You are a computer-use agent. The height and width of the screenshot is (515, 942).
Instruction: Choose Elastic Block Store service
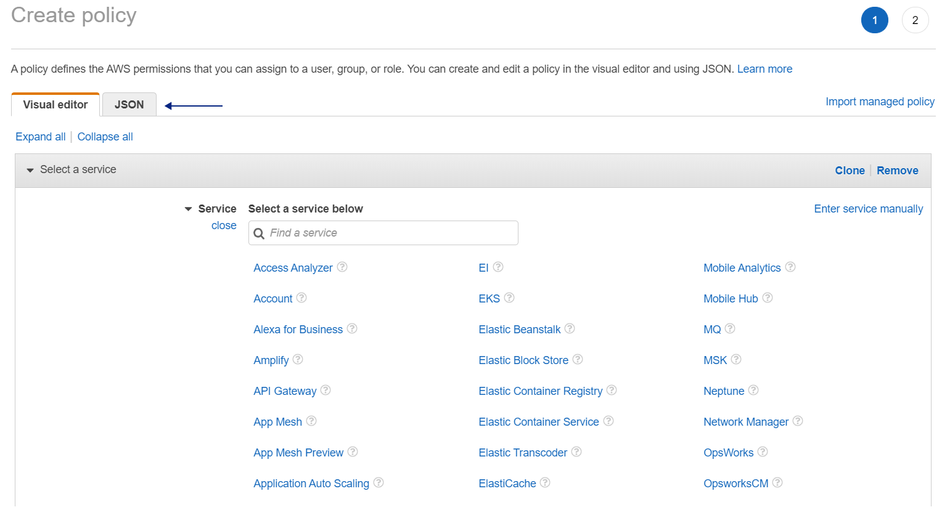point(523,360)
